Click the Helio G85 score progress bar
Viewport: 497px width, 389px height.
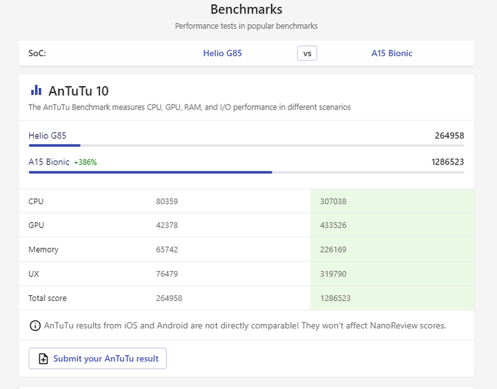247,145
